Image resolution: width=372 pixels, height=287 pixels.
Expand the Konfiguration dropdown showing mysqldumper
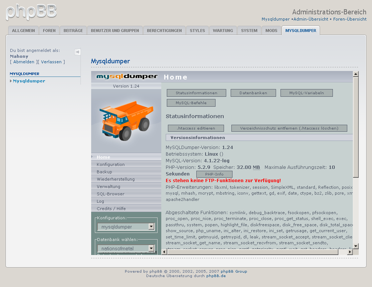(x=126, y=227)
